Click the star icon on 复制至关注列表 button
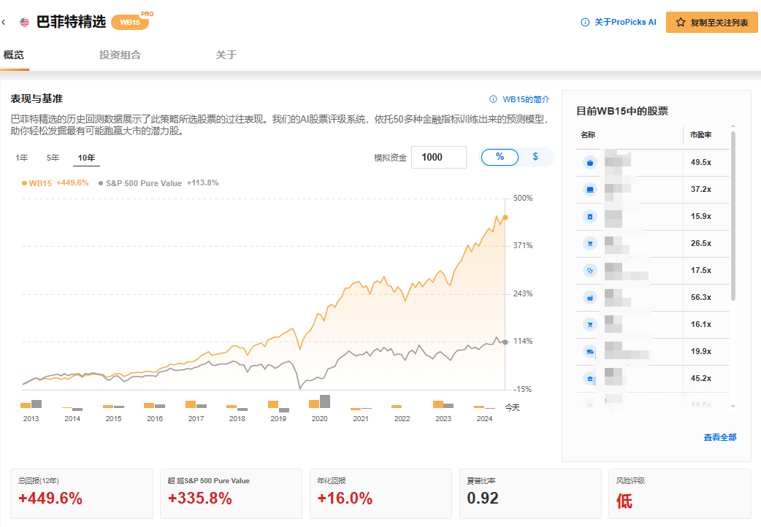The width and height of the screenshot is (761, 527). pyautogui.click(x=681, y=23)
